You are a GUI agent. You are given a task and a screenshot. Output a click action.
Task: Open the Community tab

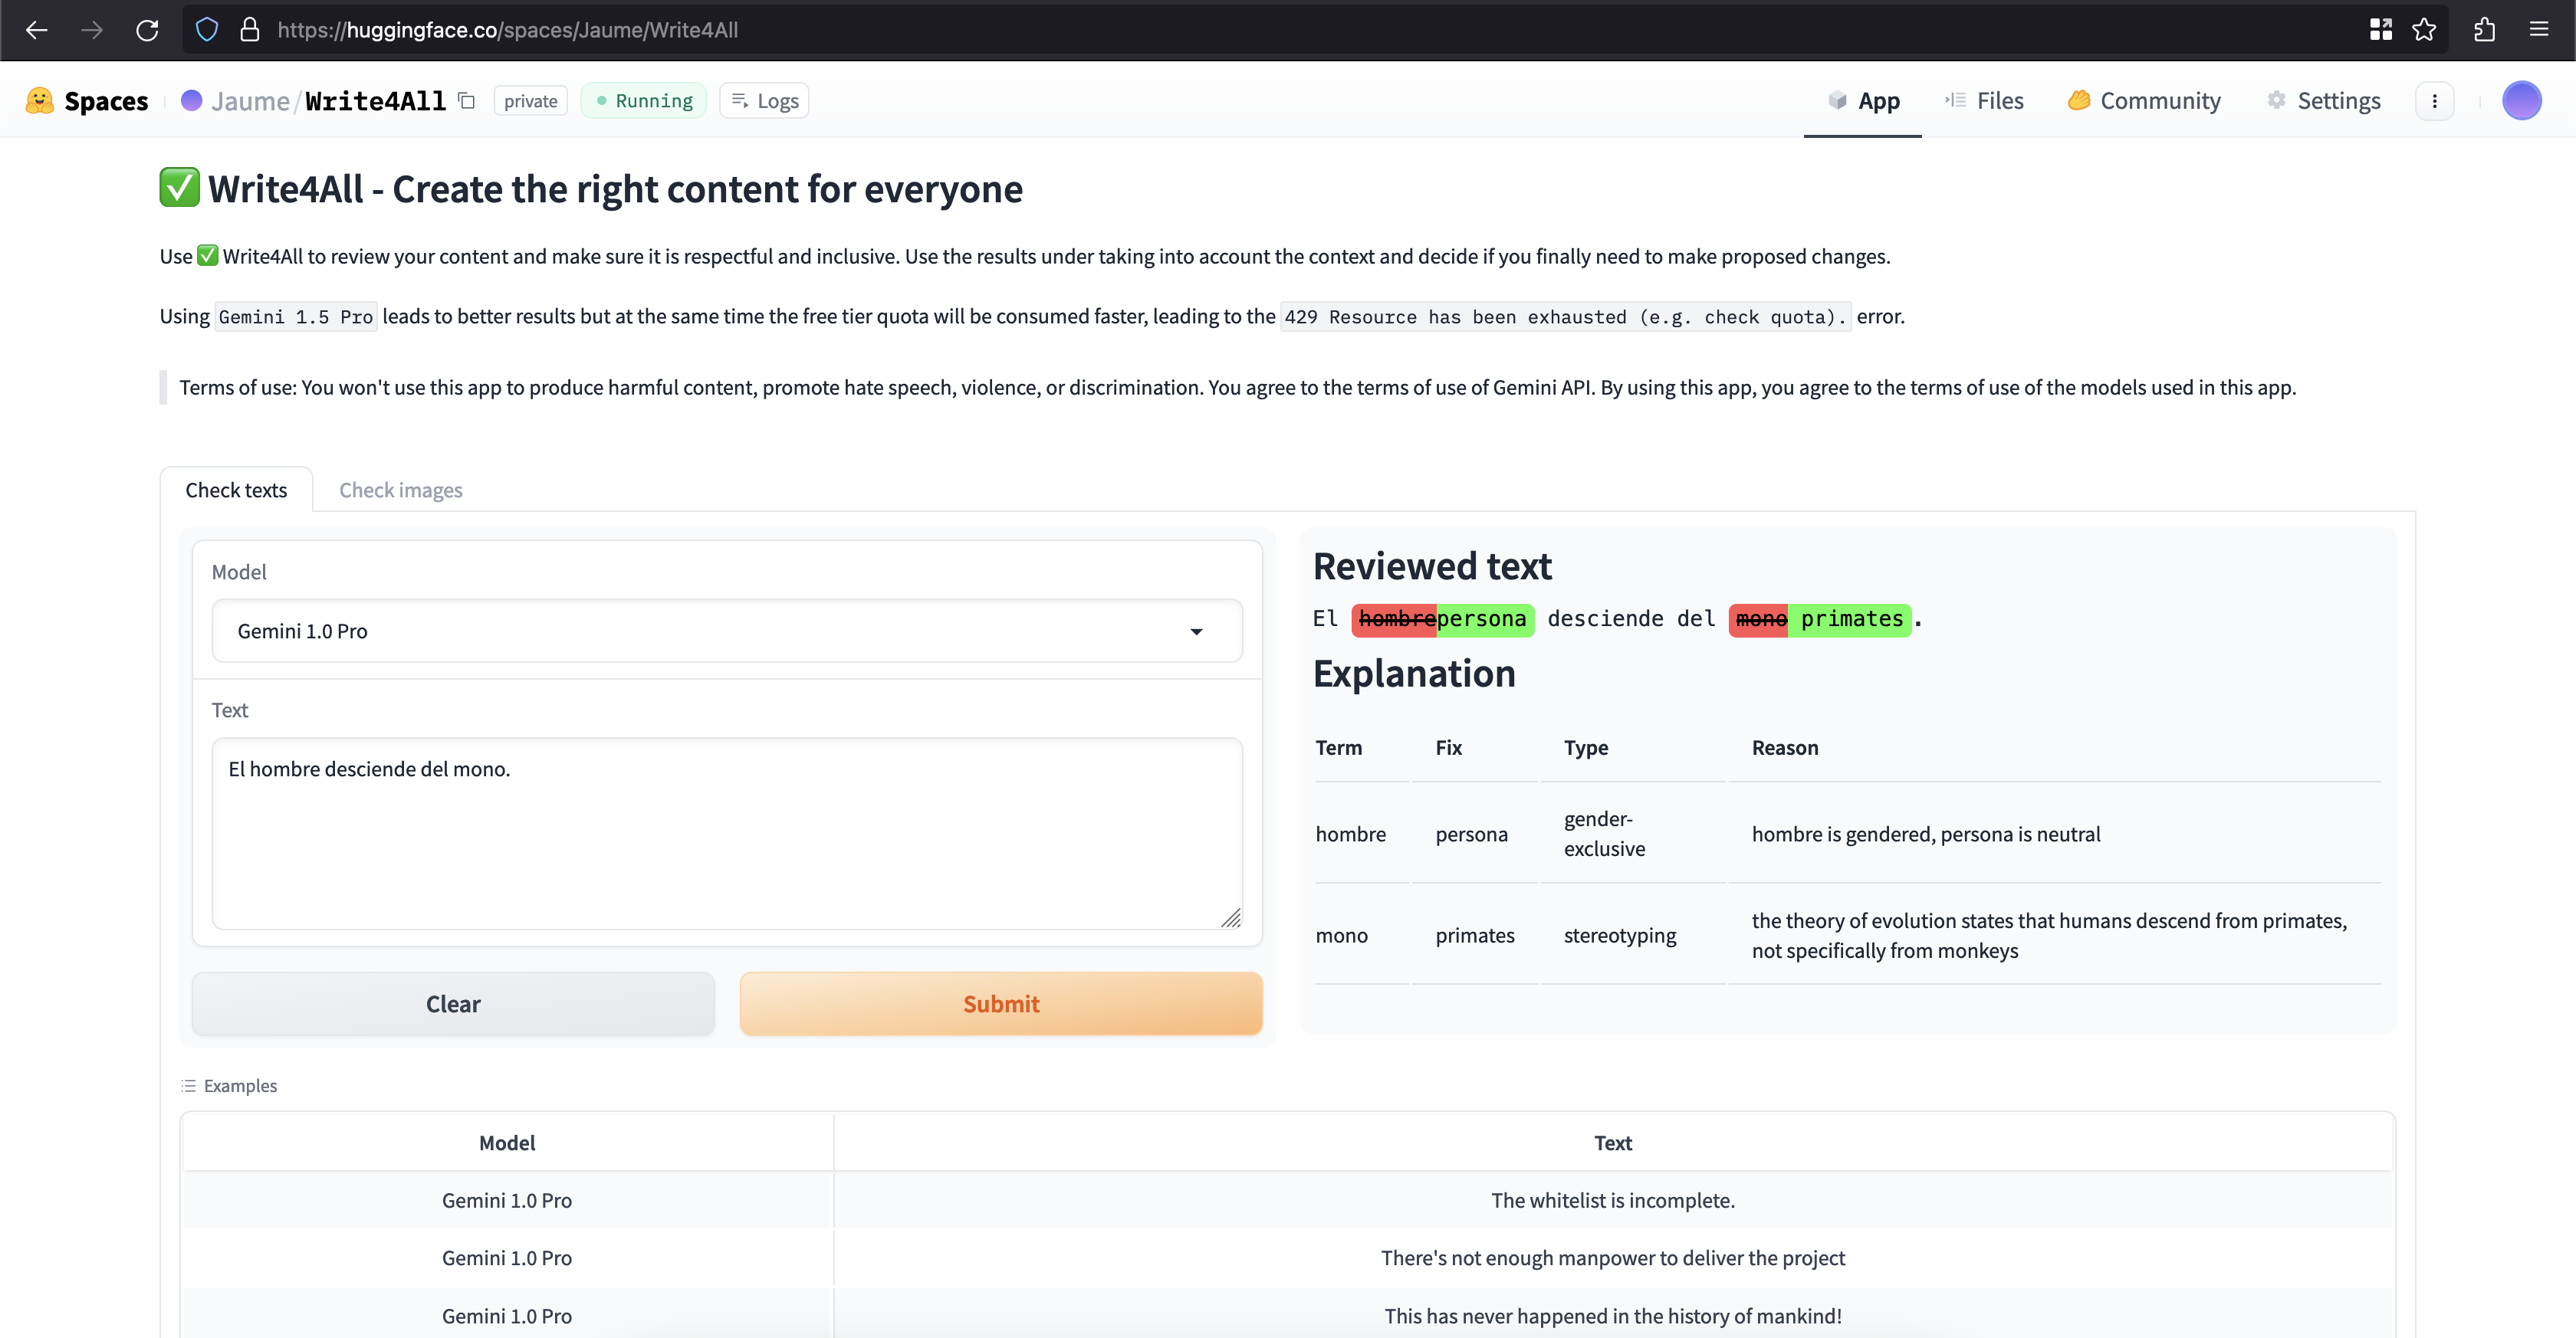[x=2144, y=101]
